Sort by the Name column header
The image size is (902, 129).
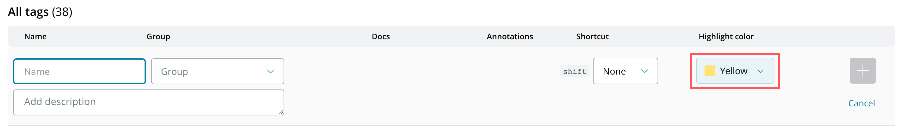[x=35, y=37]
